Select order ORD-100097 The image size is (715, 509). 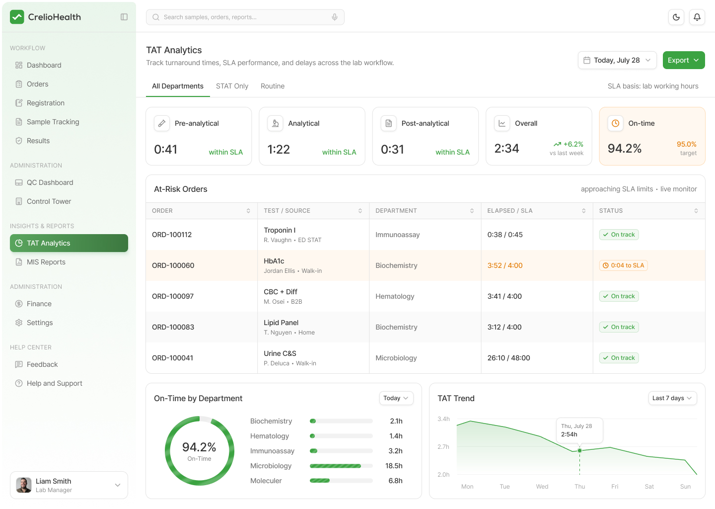(x=173, y=296)
